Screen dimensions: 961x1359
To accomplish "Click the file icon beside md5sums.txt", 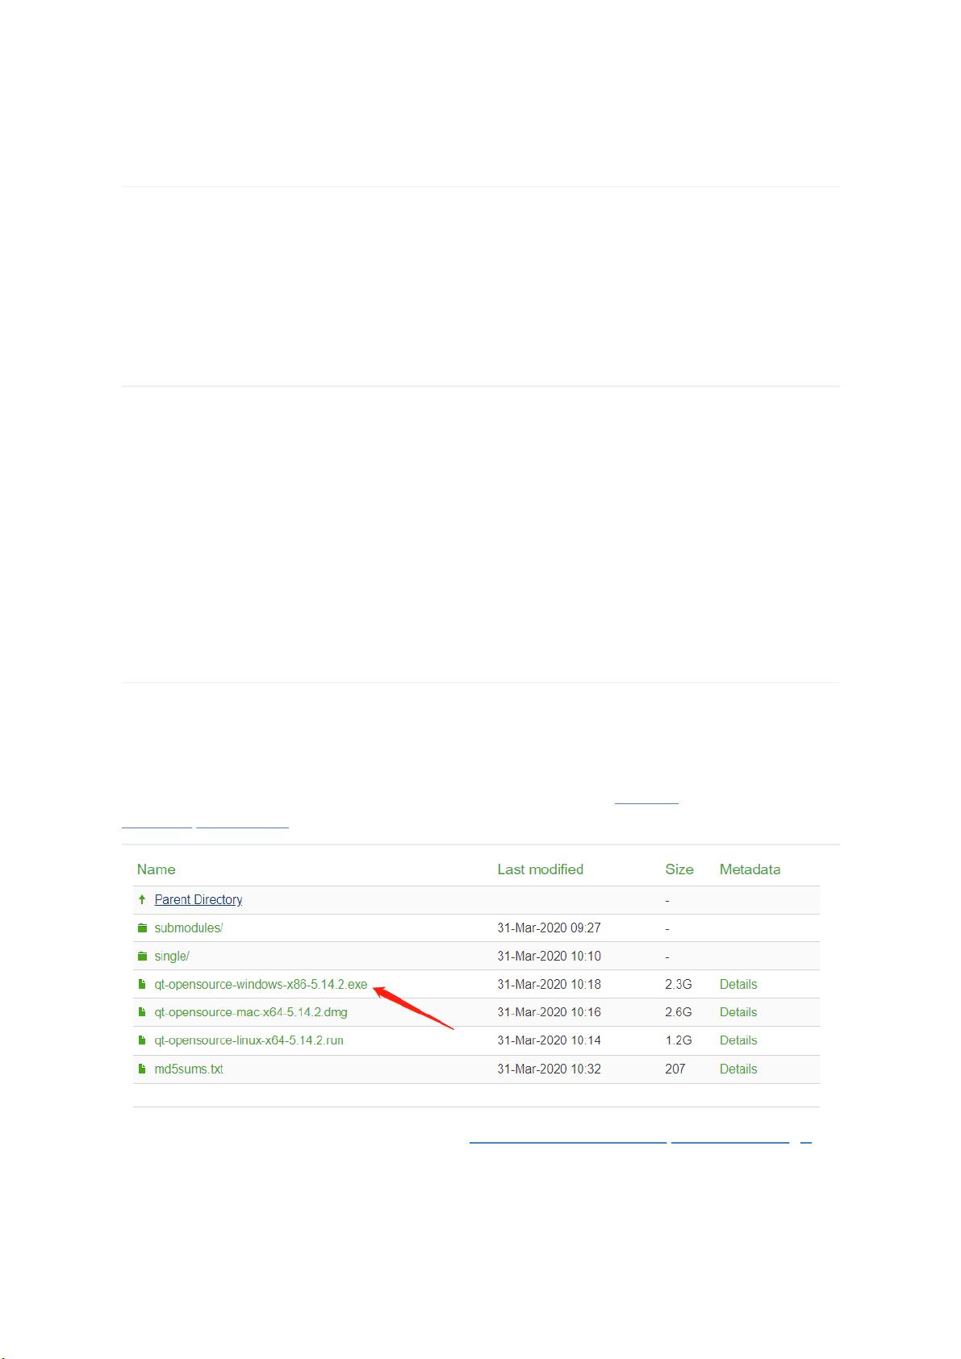I will tap(142, 1069).
